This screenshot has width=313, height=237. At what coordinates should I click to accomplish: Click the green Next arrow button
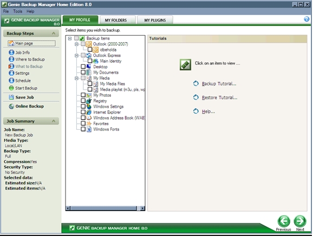(300, 221)
